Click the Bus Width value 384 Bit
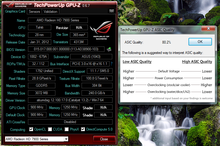 point(97,86)
